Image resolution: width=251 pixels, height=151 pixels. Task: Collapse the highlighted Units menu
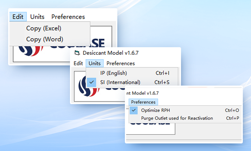[94, 63]
